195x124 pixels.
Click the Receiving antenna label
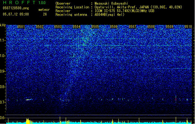(71, 15)
